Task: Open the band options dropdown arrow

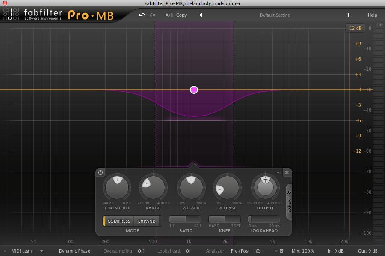Action: [x=278, y=172]
